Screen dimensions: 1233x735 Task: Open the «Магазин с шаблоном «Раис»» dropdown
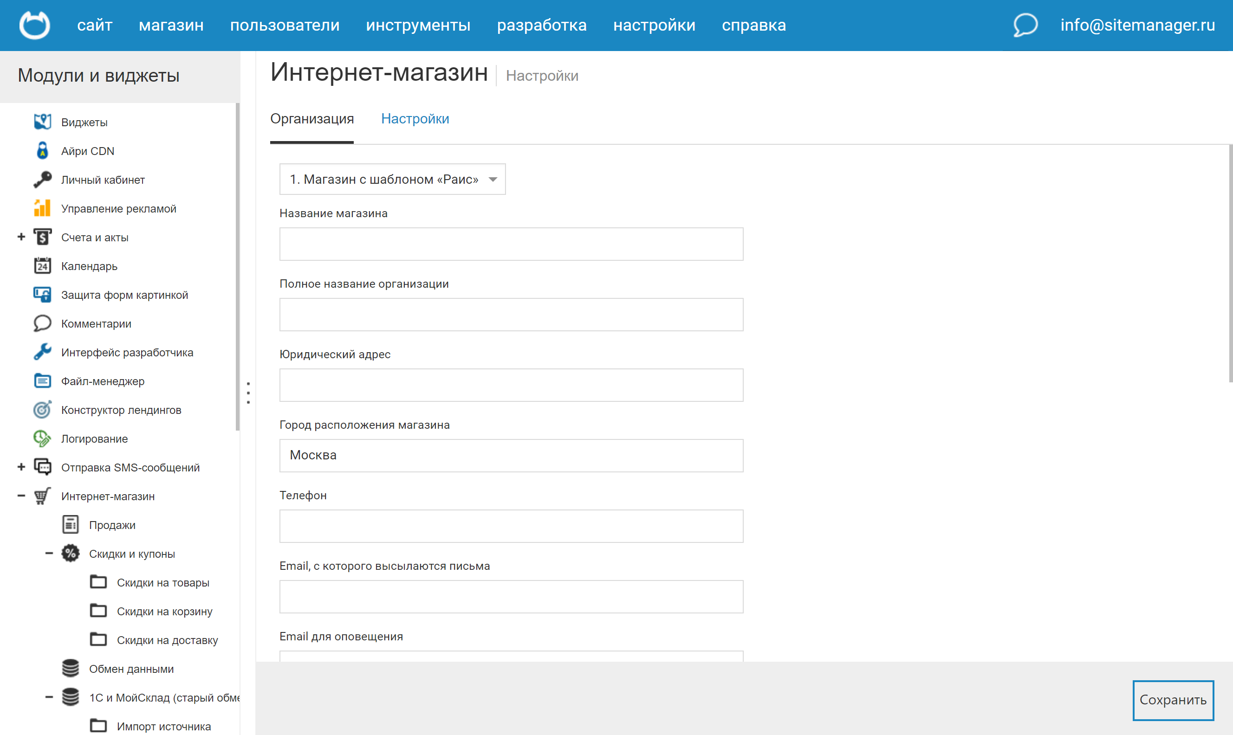392,179
